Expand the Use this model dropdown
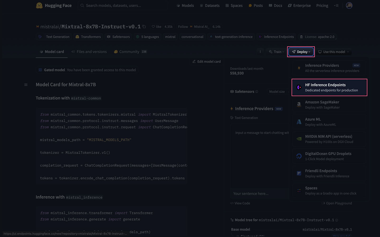This screenshot has width=380, height=237. click(334, 52)
